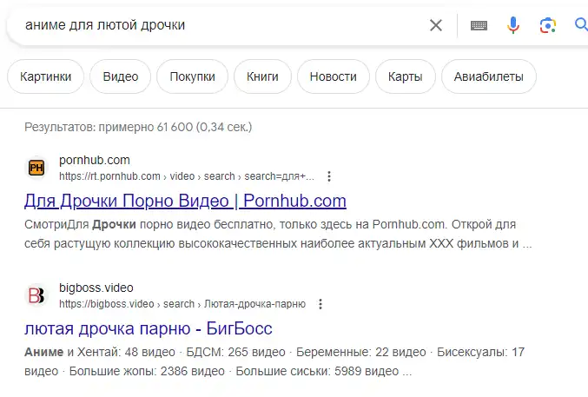Click the pornhub.com site name
588x397 pixels.
tap(95, 160)
